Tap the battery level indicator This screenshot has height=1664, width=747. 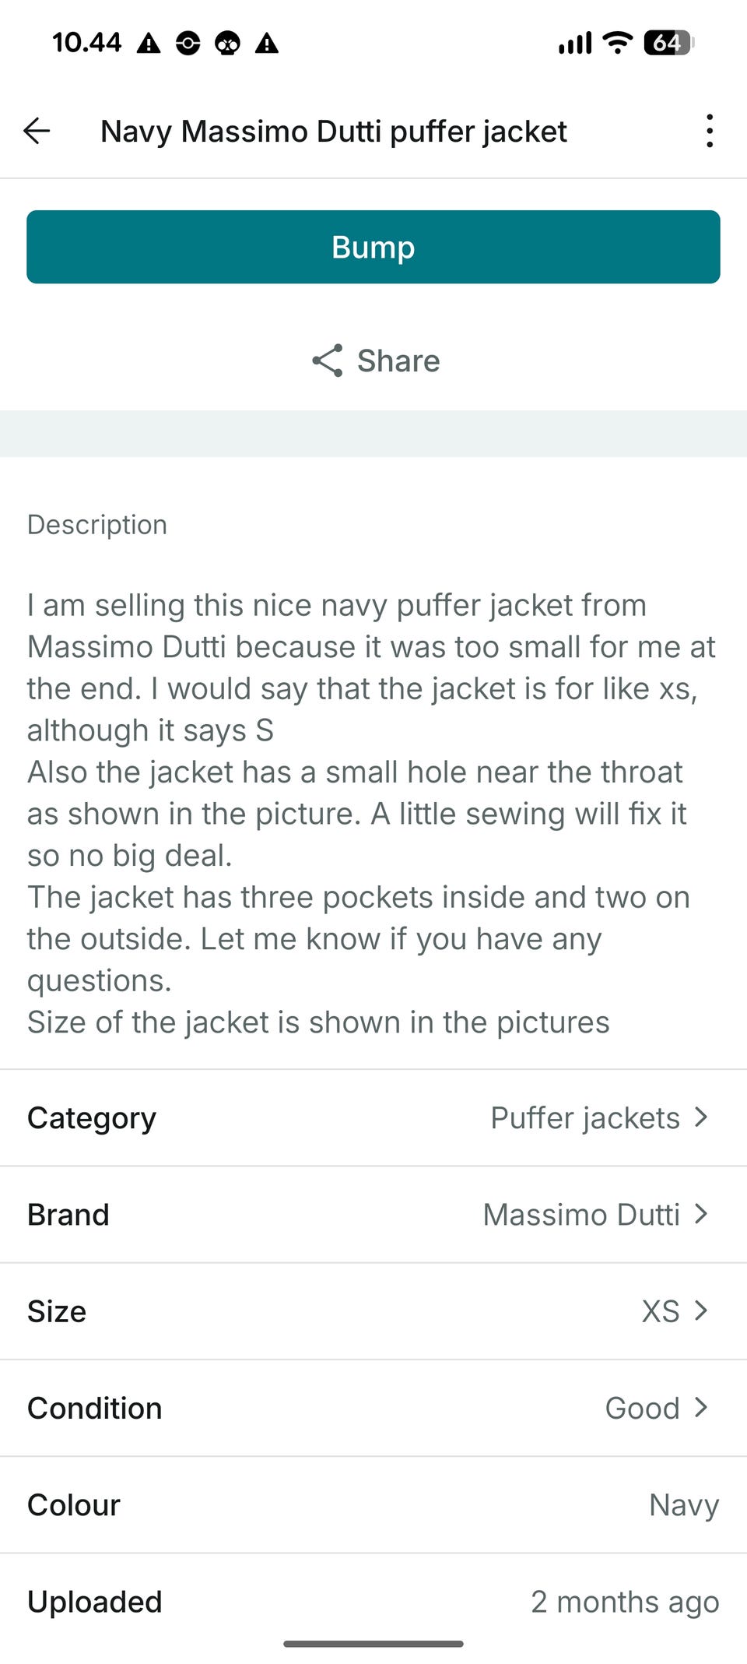pyautogui.click(x=668, y=42)
